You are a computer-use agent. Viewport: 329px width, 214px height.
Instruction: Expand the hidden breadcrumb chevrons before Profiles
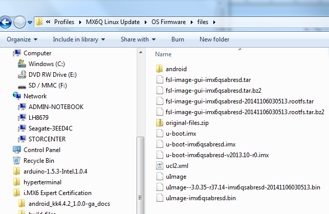(x=48, y=22)
